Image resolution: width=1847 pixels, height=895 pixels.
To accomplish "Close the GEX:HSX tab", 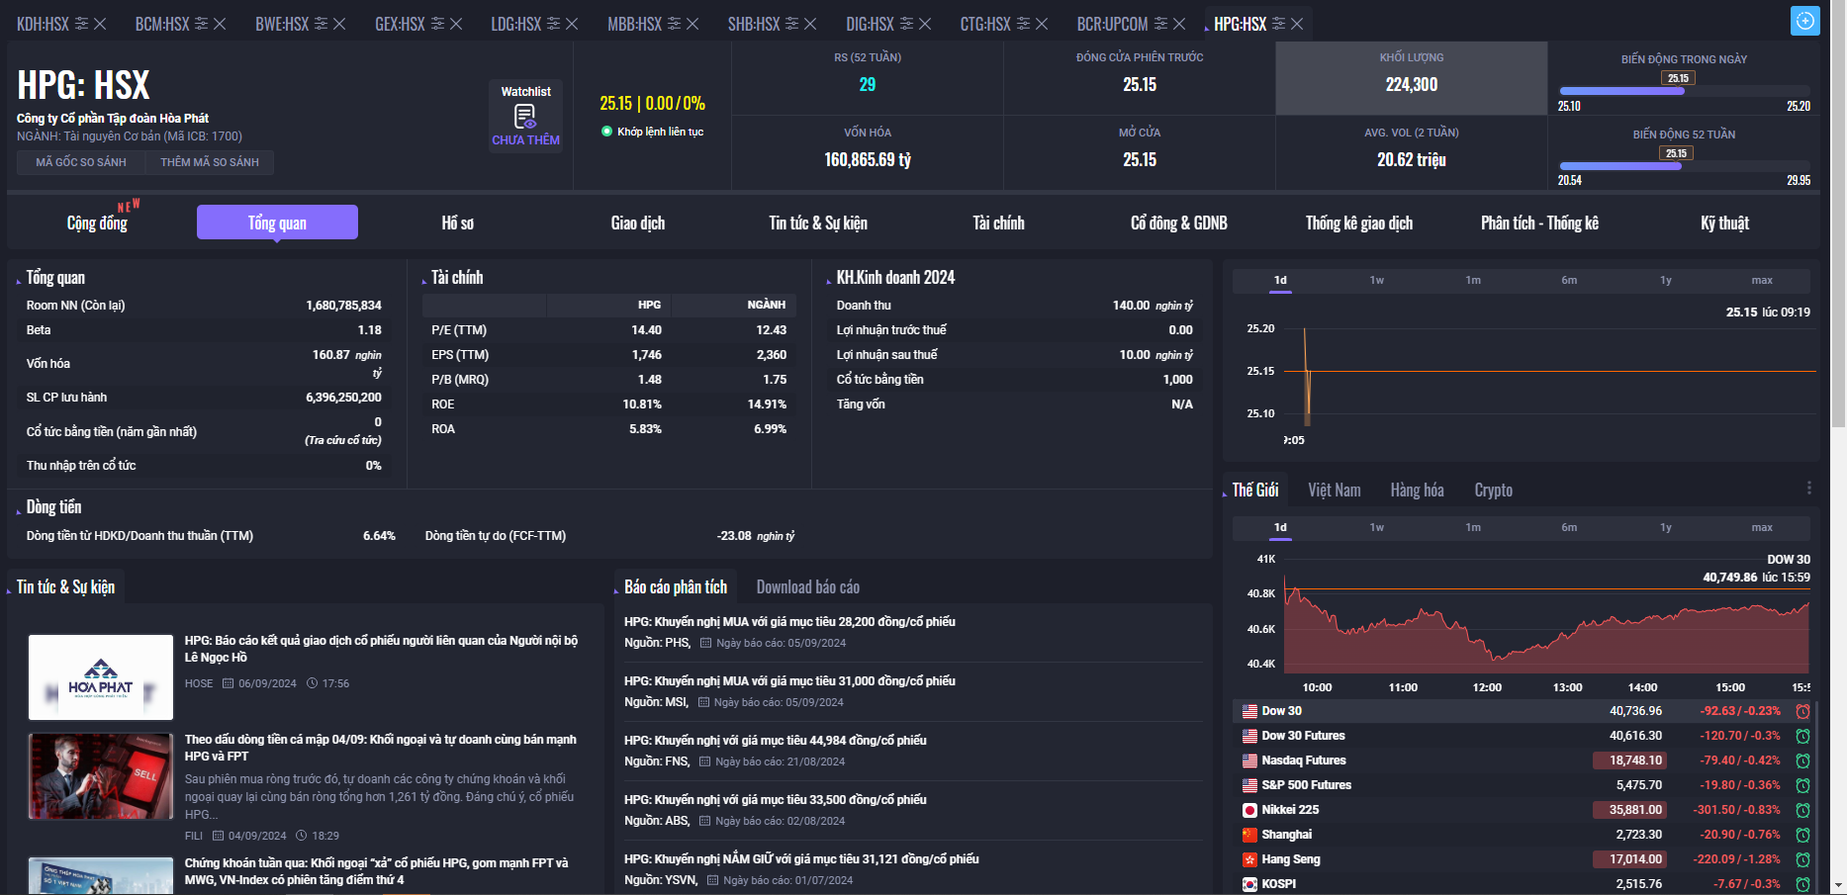I will (456, 24).
